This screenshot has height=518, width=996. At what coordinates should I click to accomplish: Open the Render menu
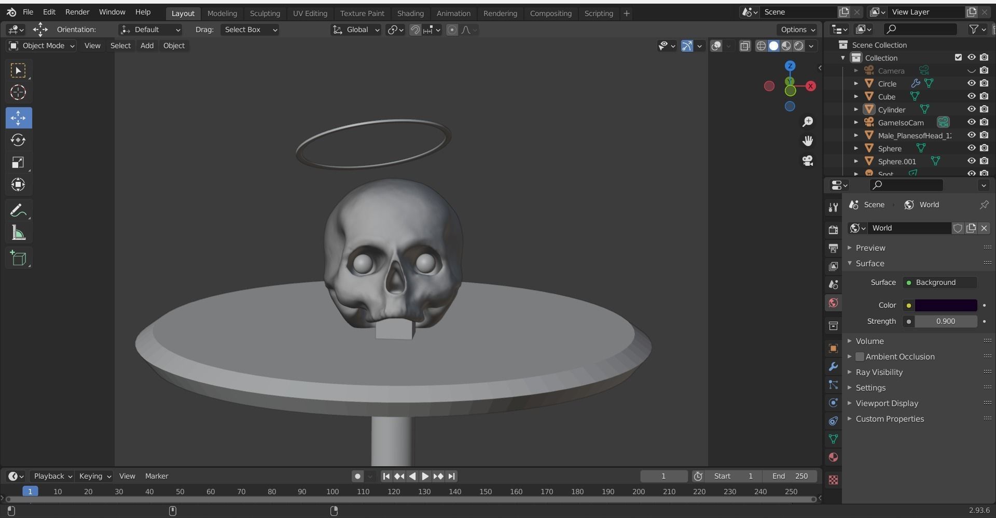coord(77,12)
